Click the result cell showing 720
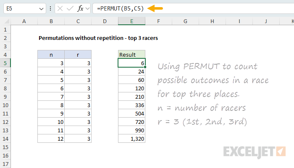This screenshot has height=168, width=294. [x=131, y=122]
